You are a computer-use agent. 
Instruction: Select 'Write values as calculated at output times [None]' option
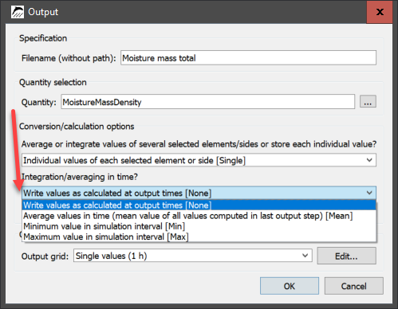pyautogui.click(x=199, y=205)
